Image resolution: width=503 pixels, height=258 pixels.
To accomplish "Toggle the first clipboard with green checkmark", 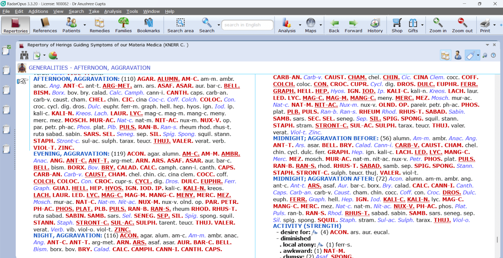I will [x=6, y=50].
